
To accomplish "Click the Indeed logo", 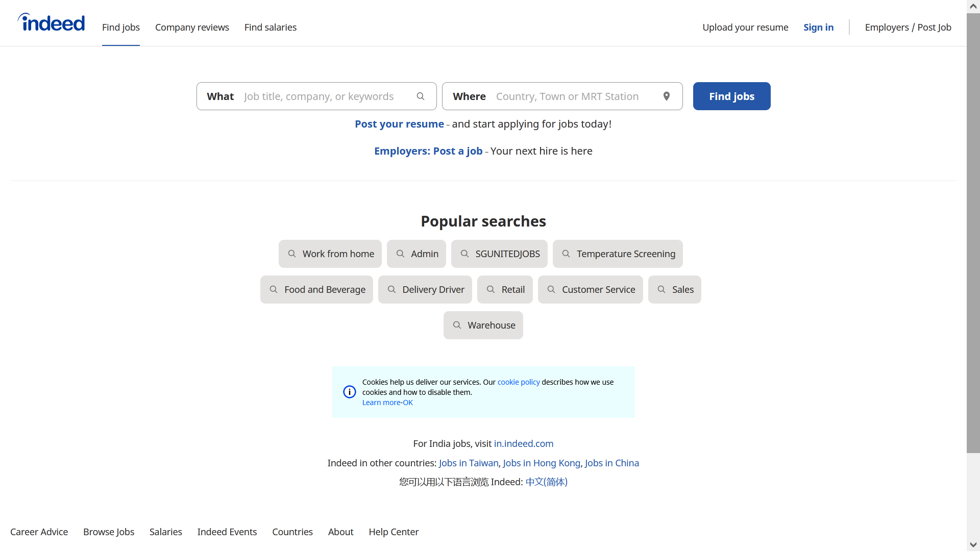I will pyautogui.click(x=51, y=23).
